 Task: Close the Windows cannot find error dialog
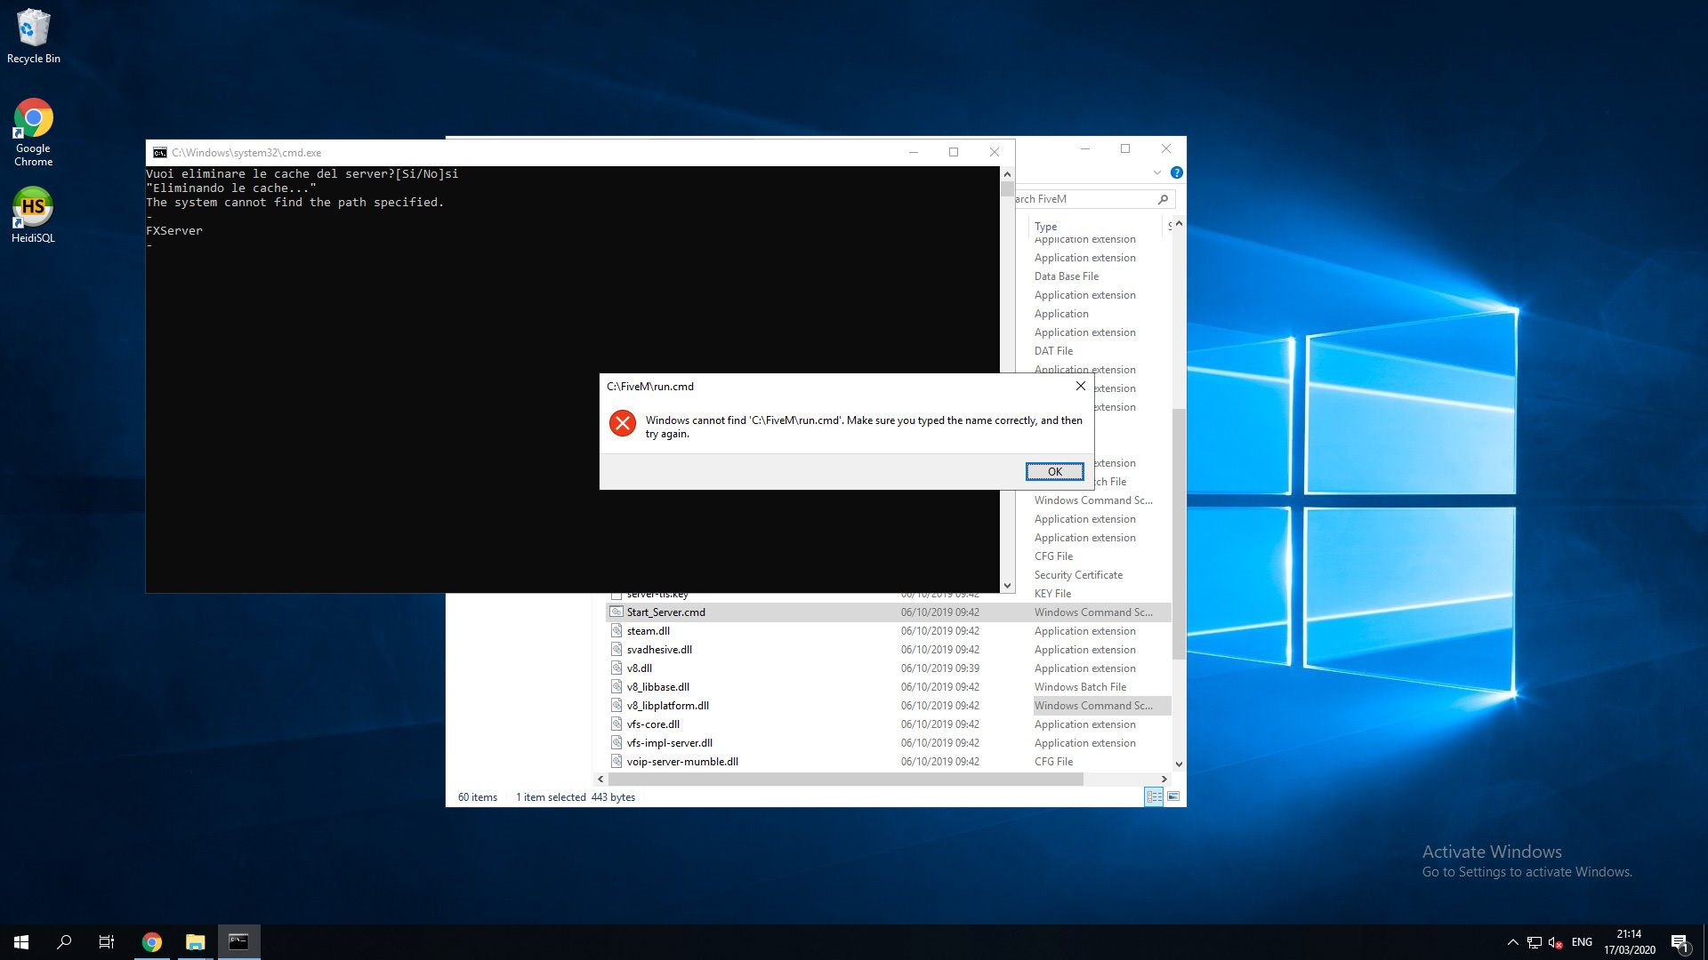click(1080, 386)
